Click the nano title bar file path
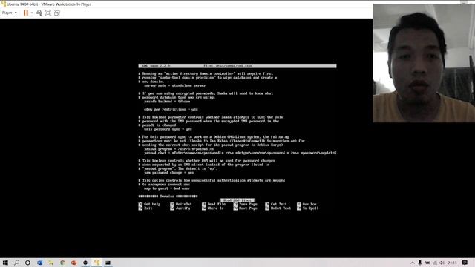The image size is (475, 267). (x=228, y=66)
